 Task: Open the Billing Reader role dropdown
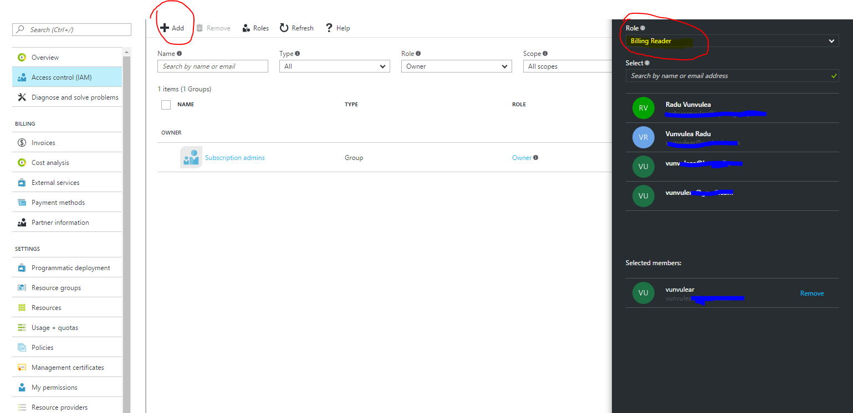pos(732,40)
